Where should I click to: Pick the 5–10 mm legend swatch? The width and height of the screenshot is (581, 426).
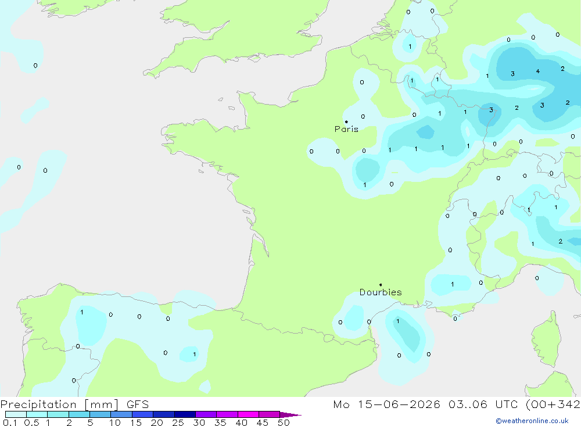pos(101,414)
